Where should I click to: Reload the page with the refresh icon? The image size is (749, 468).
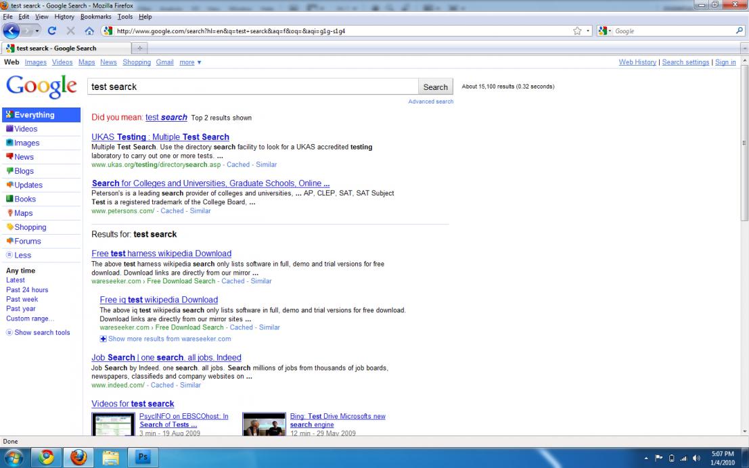click(x=52, y=30)
